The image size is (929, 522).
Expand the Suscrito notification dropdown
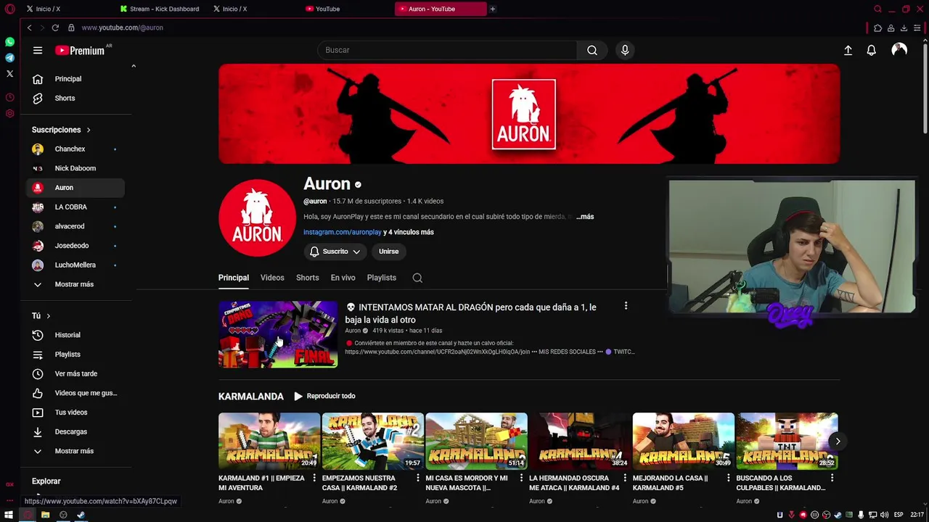(x=335, y=252)
